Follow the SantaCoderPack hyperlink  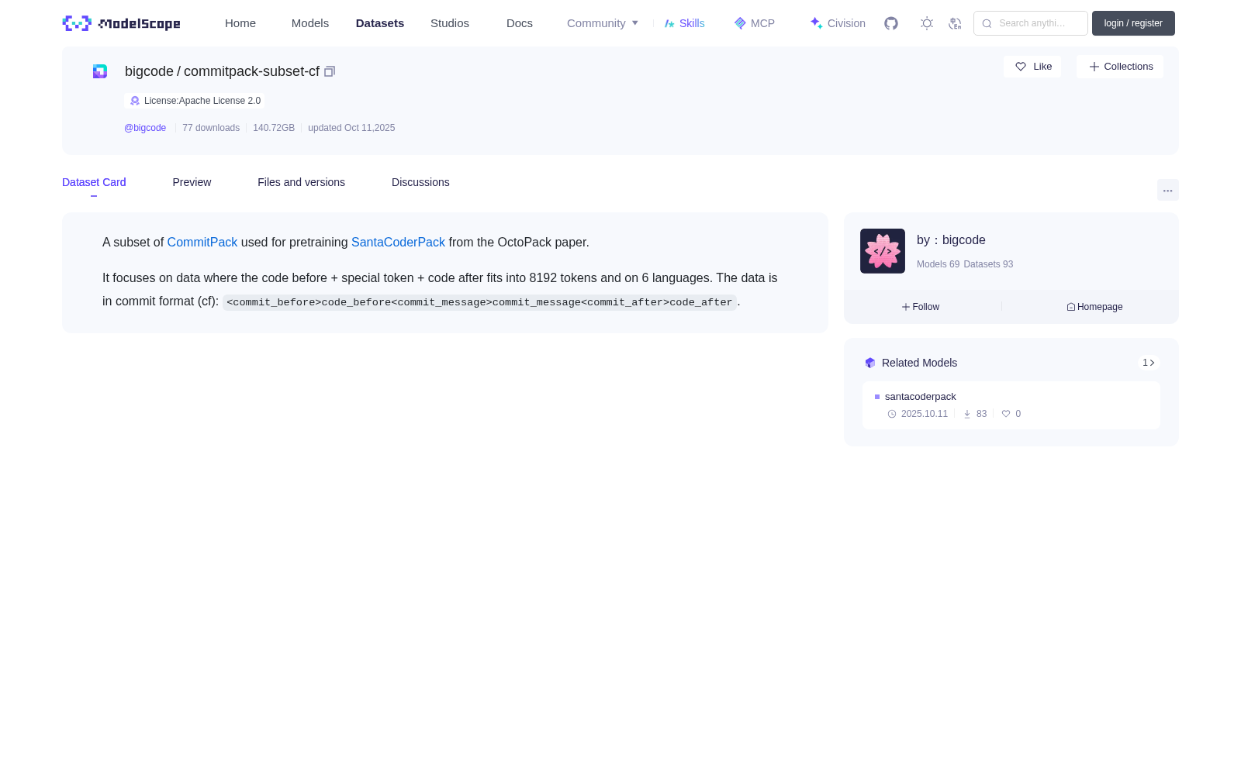click(x=398, y=243)
